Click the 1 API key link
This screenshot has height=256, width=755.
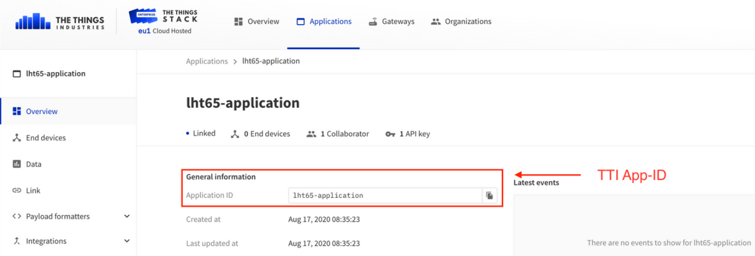point(408,134)
